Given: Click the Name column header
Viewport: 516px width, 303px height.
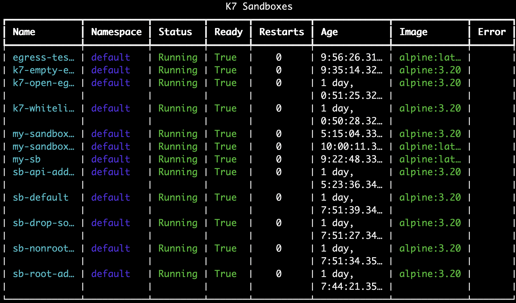Looking at the screenshot, I should (x=24, y=32).
